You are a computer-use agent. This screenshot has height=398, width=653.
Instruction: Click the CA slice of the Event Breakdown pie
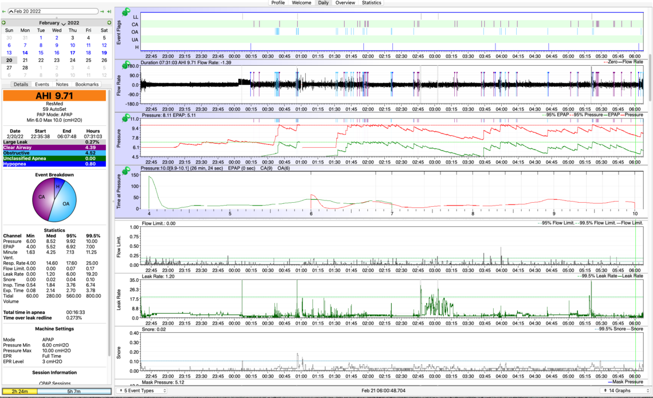tap(42, 198)
